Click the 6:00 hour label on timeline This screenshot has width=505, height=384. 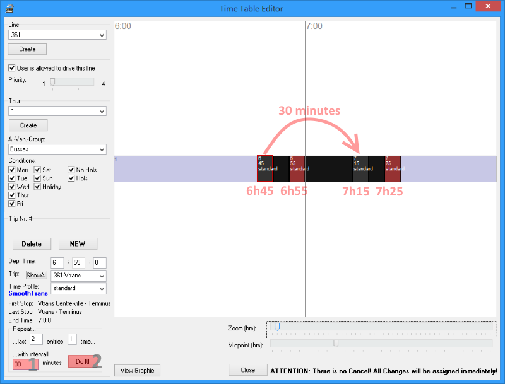click(x=123, y=26)
